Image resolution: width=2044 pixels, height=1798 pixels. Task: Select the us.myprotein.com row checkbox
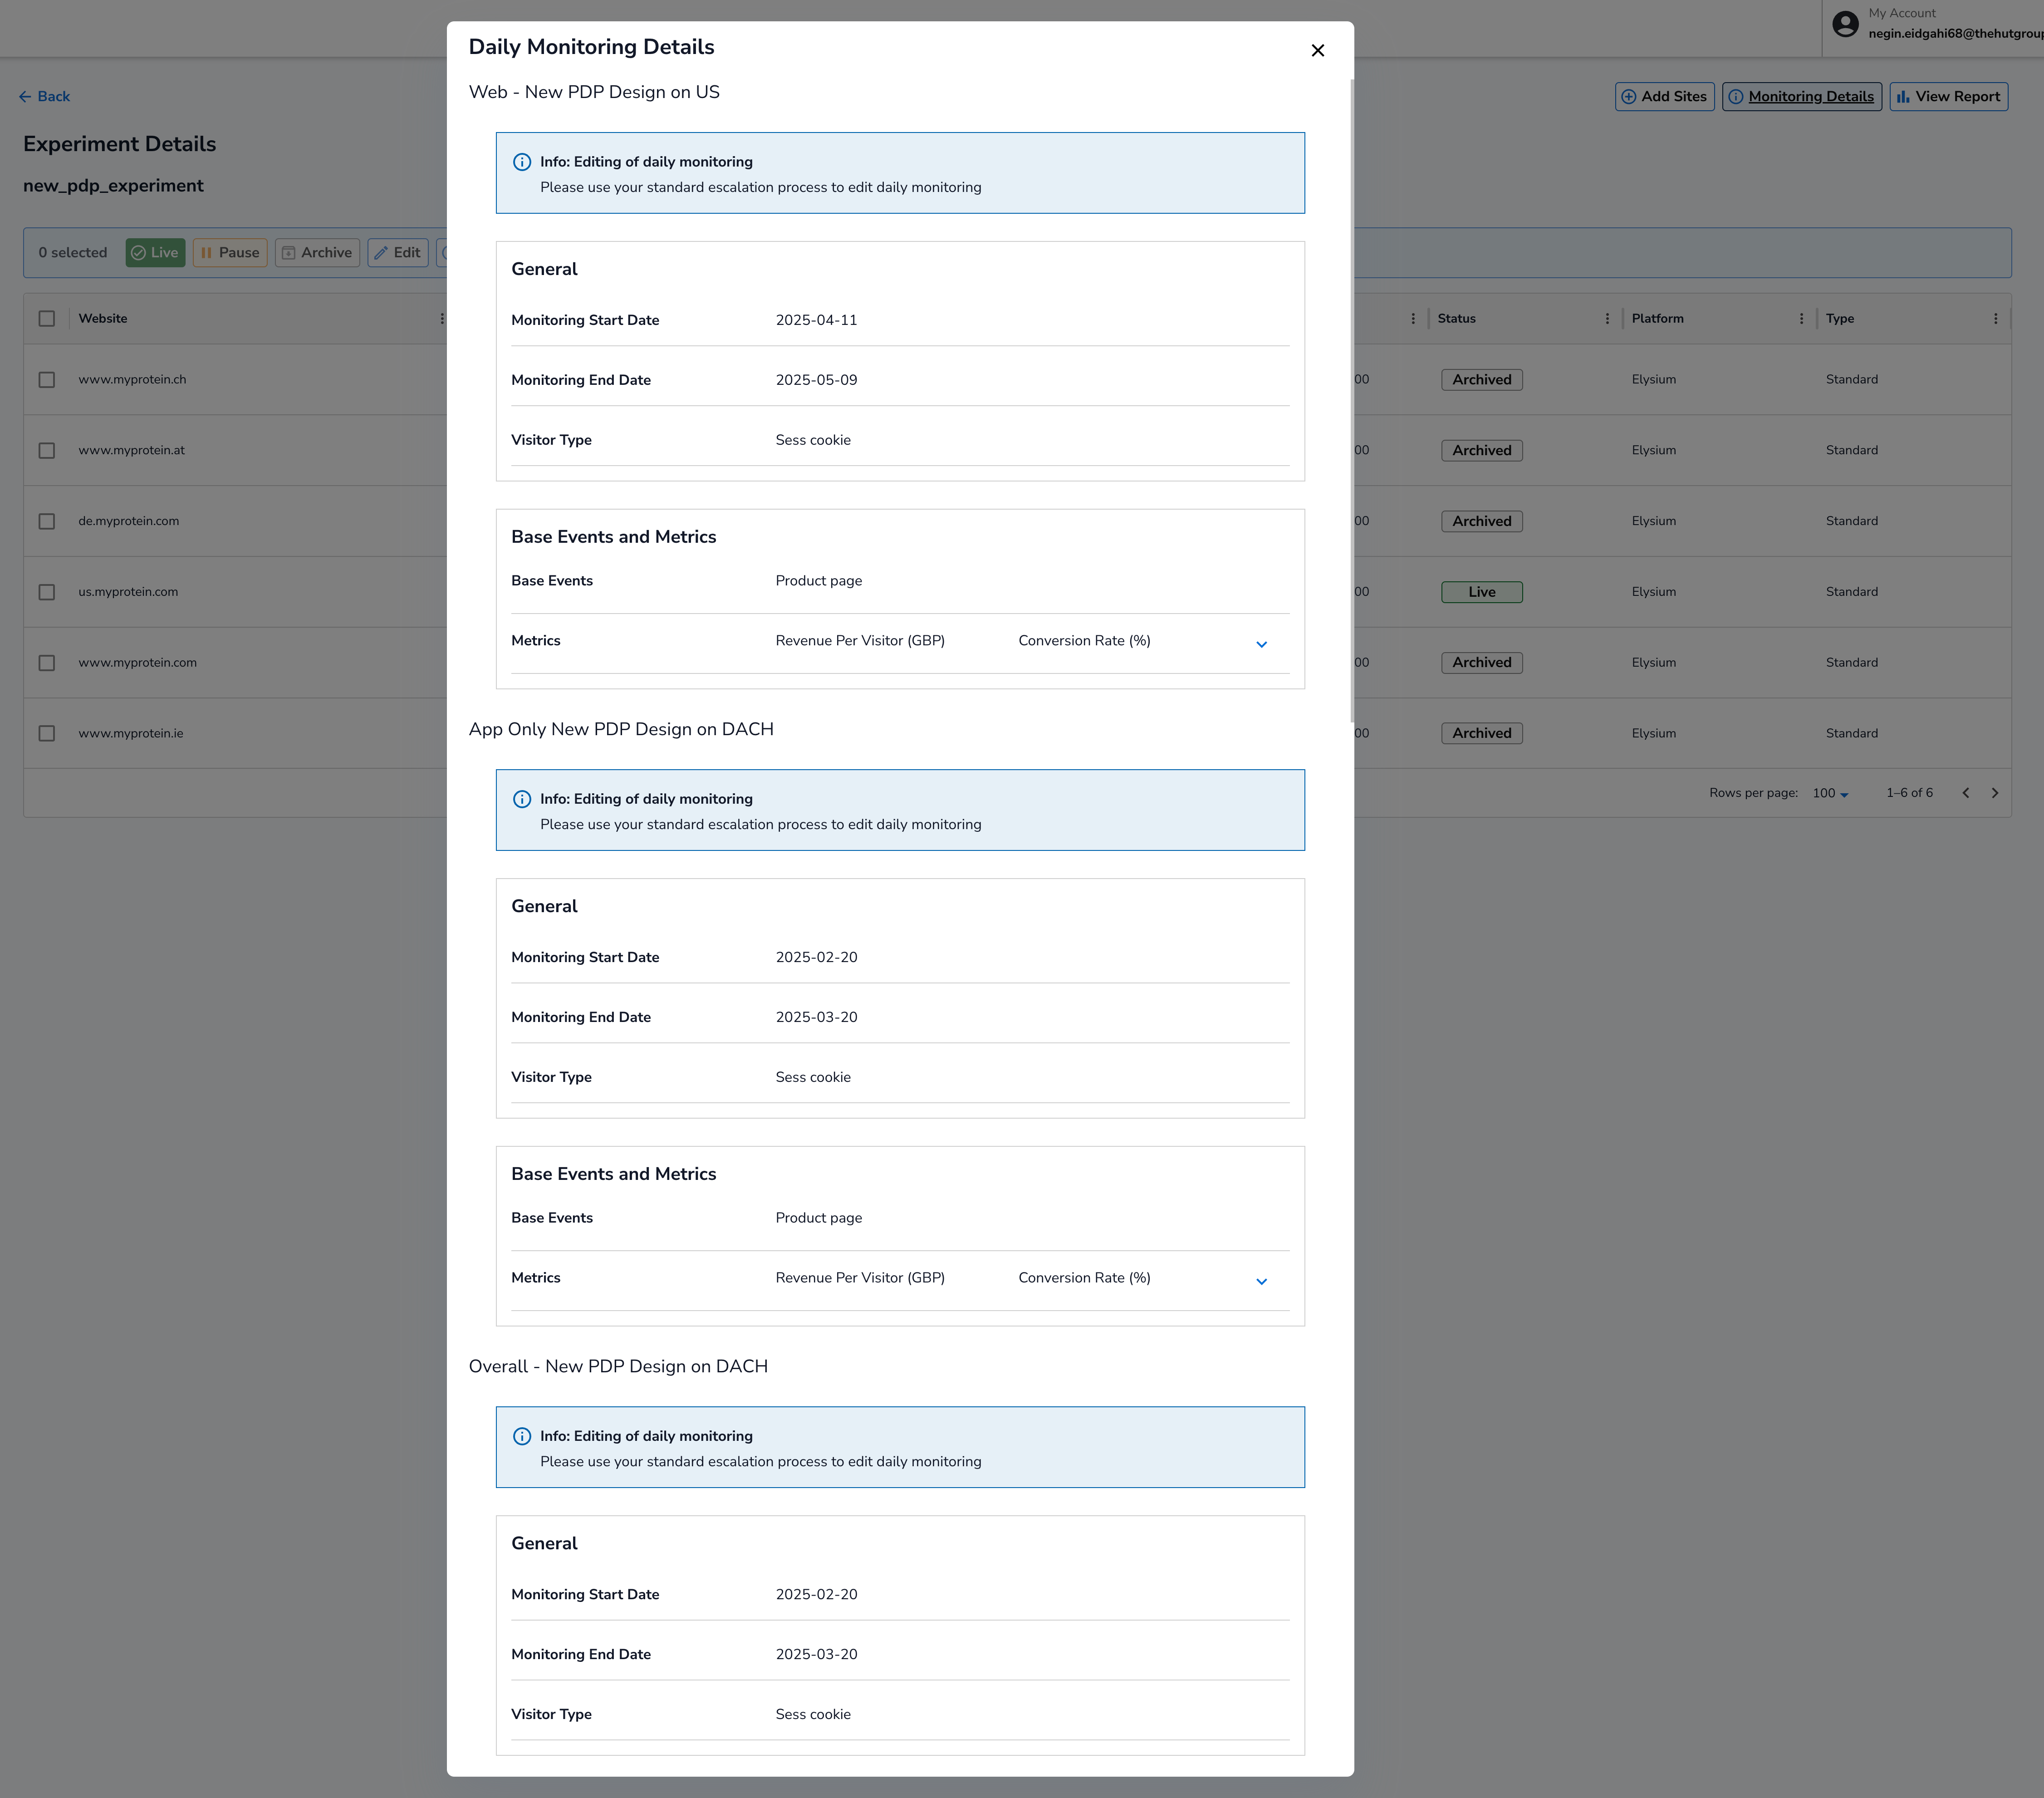(x=47, y=592)
